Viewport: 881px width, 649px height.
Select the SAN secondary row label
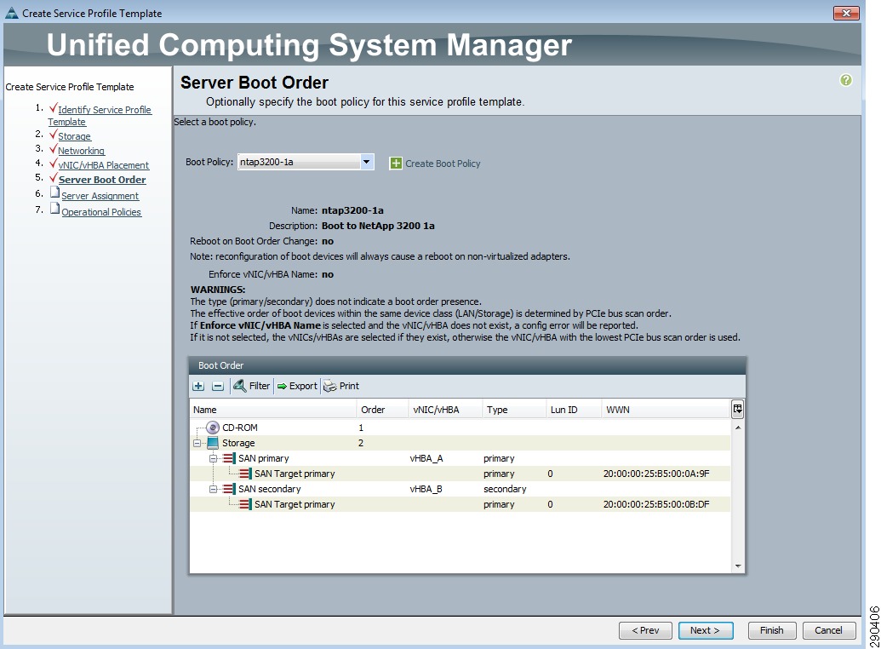pyautogui.click(x=270, y=489)
